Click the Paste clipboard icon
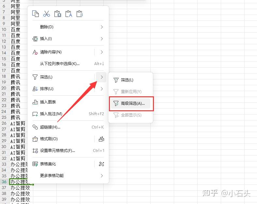This screenshot has width=257, height=204. tap(58, 14)
